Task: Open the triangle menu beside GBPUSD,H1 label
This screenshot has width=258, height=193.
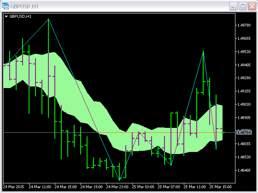Action: click(x=6, y=16)
